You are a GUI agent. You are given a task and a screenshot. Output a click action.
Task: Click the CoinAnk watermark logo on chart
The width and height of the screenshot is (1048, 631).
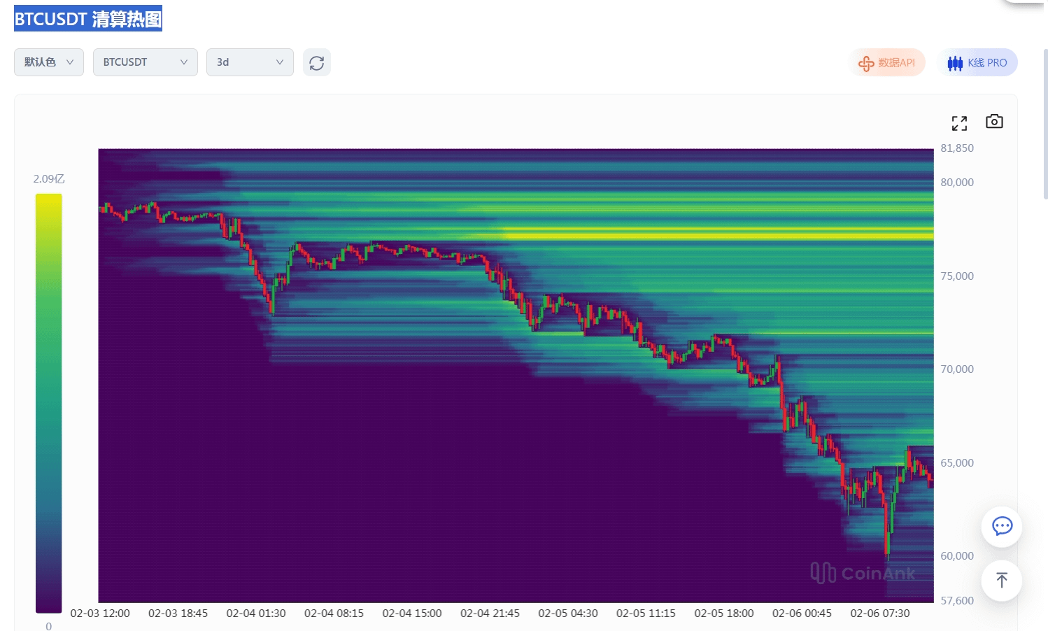[863, 574]
